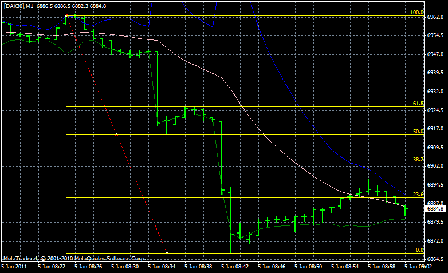The image size is (448, 273).
Task: Click 6872.0 on the price axis
Action: point(435,241)
